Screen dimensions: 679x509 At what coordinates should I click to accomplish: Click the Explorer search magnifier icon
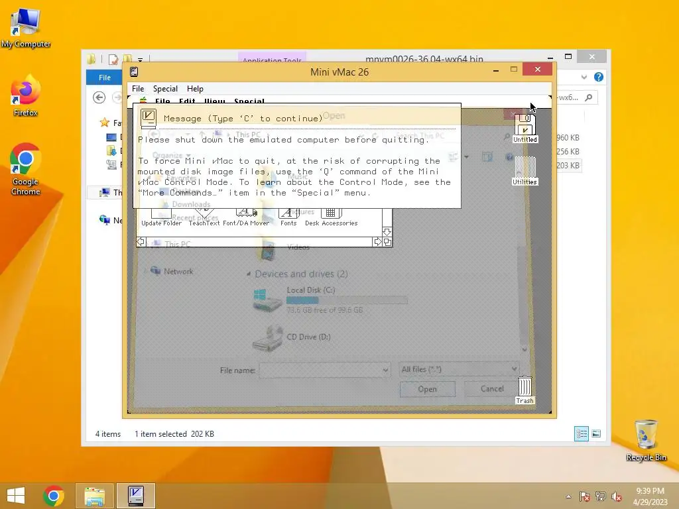point(589,98)
